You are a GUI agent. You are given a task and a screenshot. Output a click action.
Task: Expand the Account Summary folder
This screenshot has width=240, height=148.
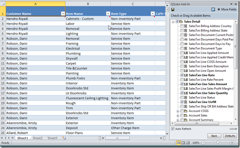pos(178,120)
